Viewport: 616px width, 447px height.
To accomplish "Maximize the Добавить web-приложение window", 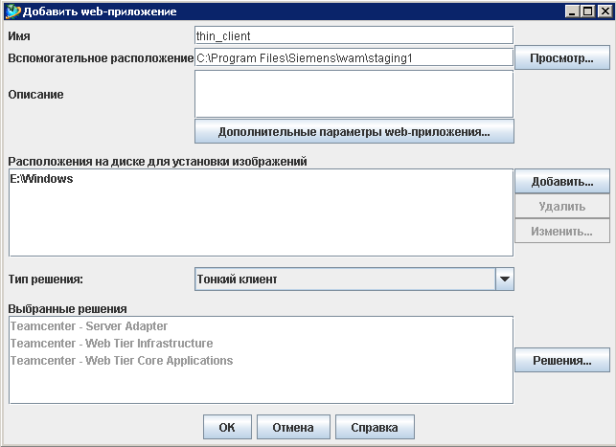I will (x=588, y=11).
